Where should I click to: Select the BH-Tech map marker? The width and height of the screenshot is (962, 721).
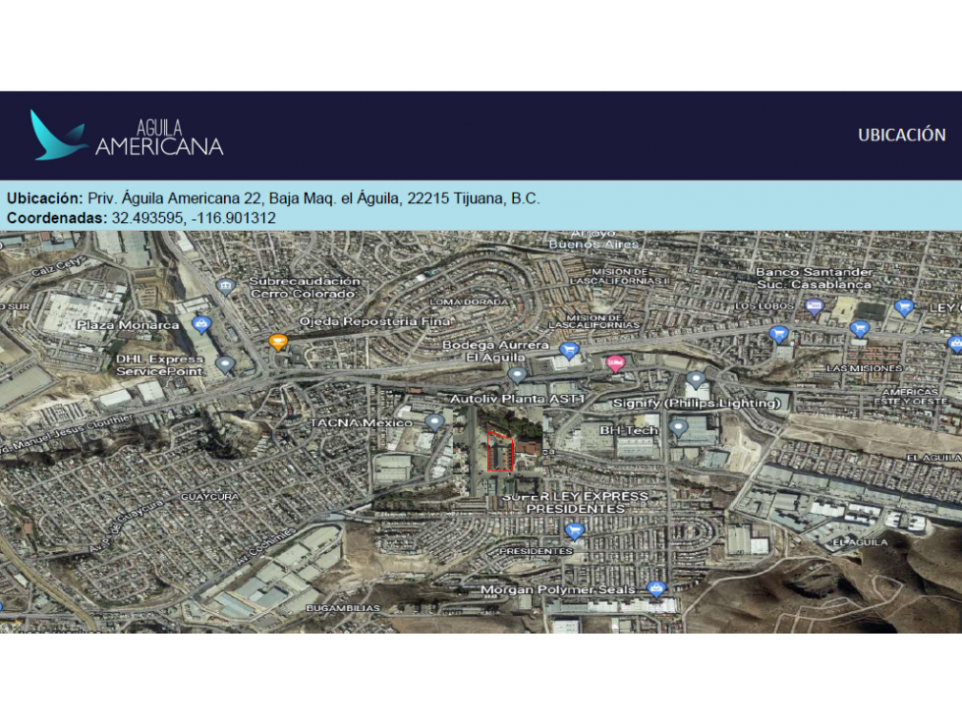(x=678, y=427)
